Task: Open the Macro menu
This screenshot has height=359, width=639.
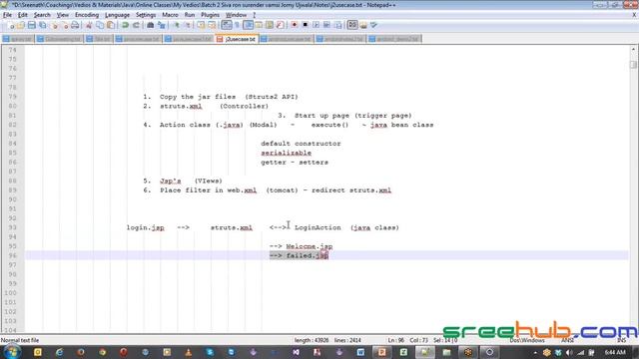Action: pyautogui.click(x=170, y=15)
